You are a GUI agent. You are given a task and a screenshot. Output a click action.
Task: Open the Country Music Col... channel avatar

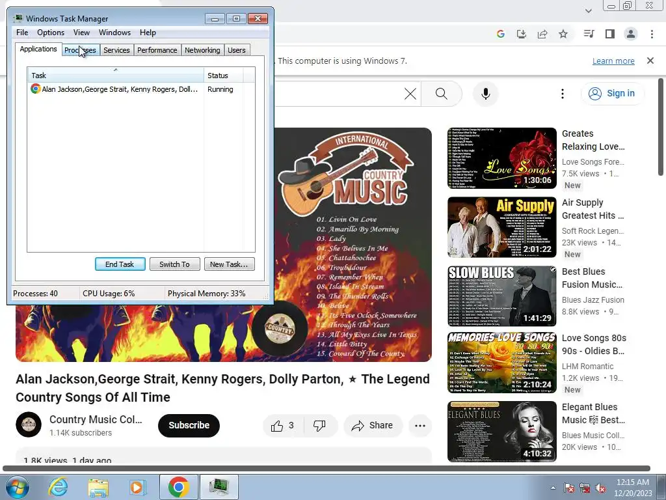(29, 424)
